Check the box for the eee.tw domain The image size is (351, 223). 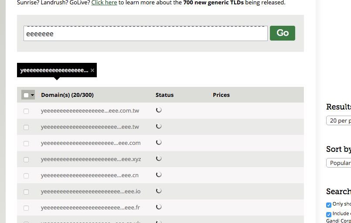point(26,127)
